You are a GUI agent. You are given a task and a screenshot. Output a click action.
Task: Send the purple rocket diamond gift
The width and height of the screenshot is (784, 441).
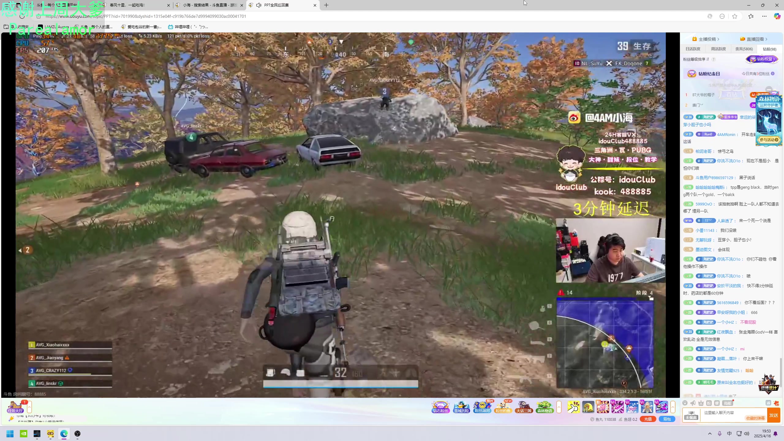(661, 407)
